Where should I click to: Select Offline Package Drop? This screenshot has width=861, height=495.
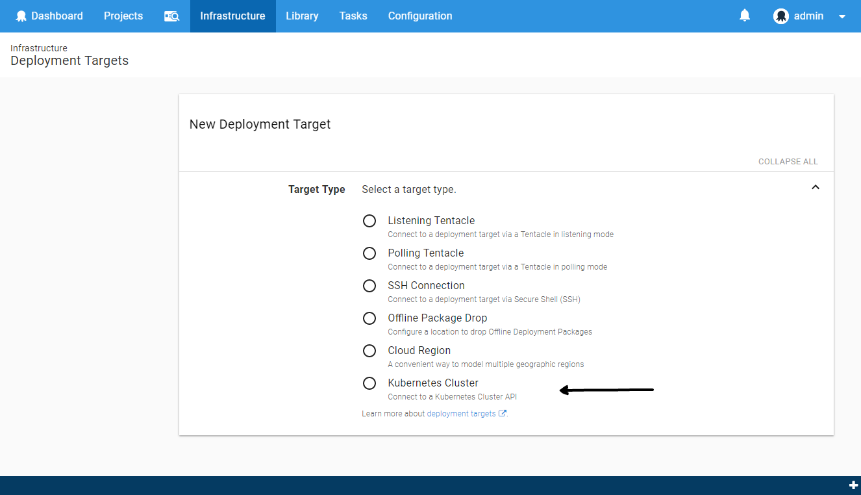coord(369,318)
